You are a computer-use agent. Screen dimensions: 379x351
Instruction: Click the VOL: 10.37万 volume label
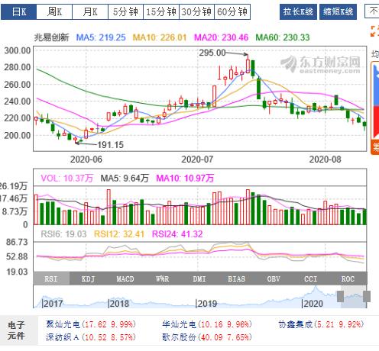tap(66, 178)
